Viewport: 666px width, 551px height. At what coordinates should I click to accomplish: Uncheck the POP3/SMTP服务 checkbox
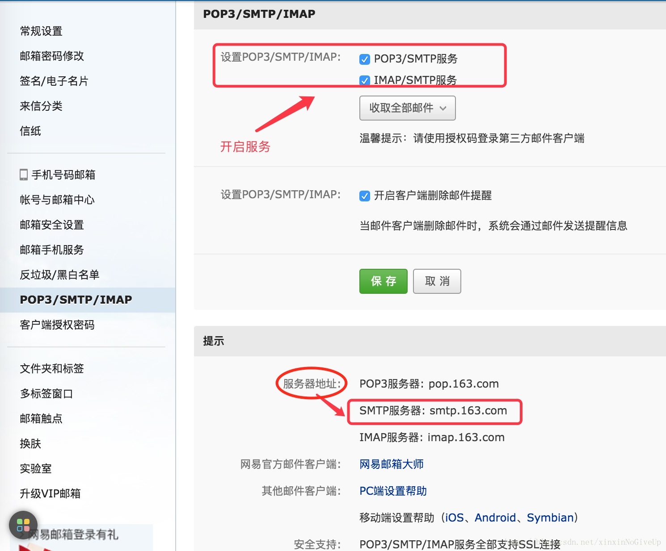pyautogui.click(x=365, y=59)
